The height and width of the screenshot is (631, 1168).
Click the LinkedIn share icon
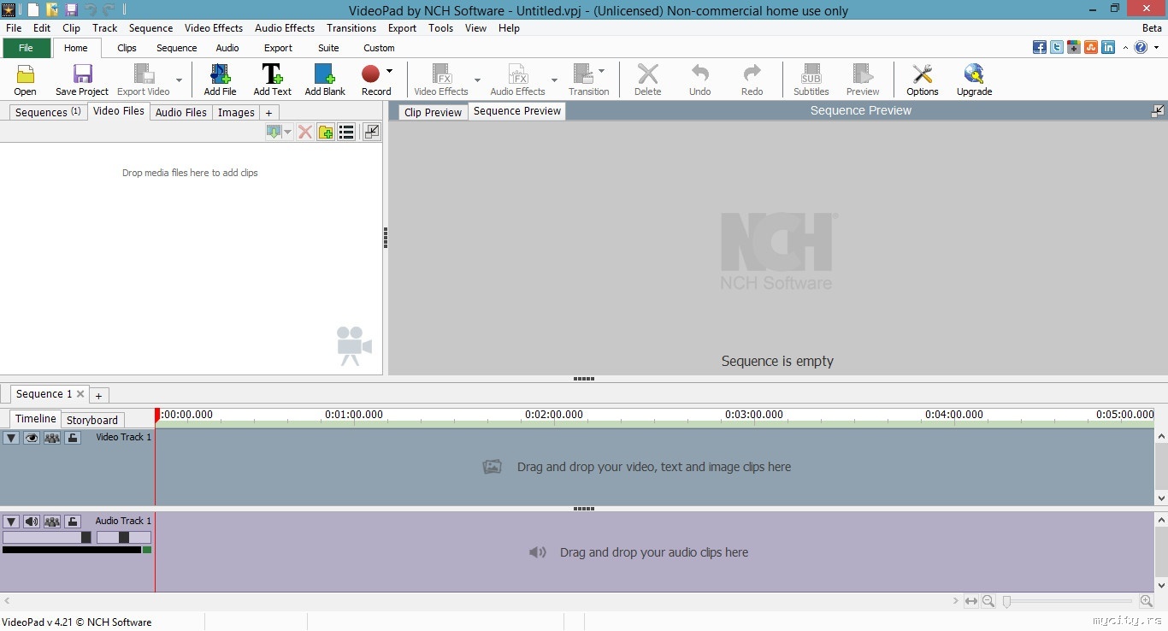pos(1108,48)
